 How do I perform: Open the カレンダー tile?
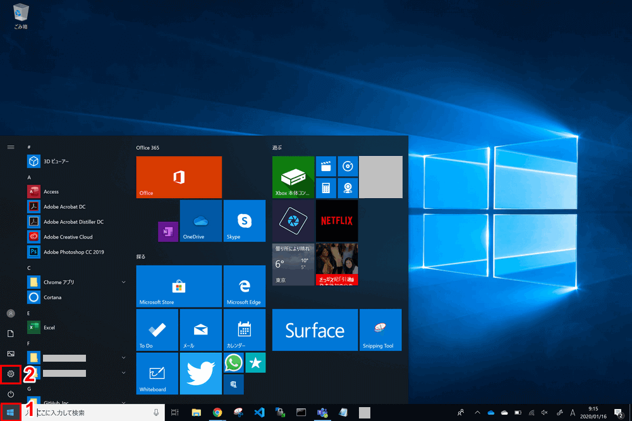pos(244,330)
